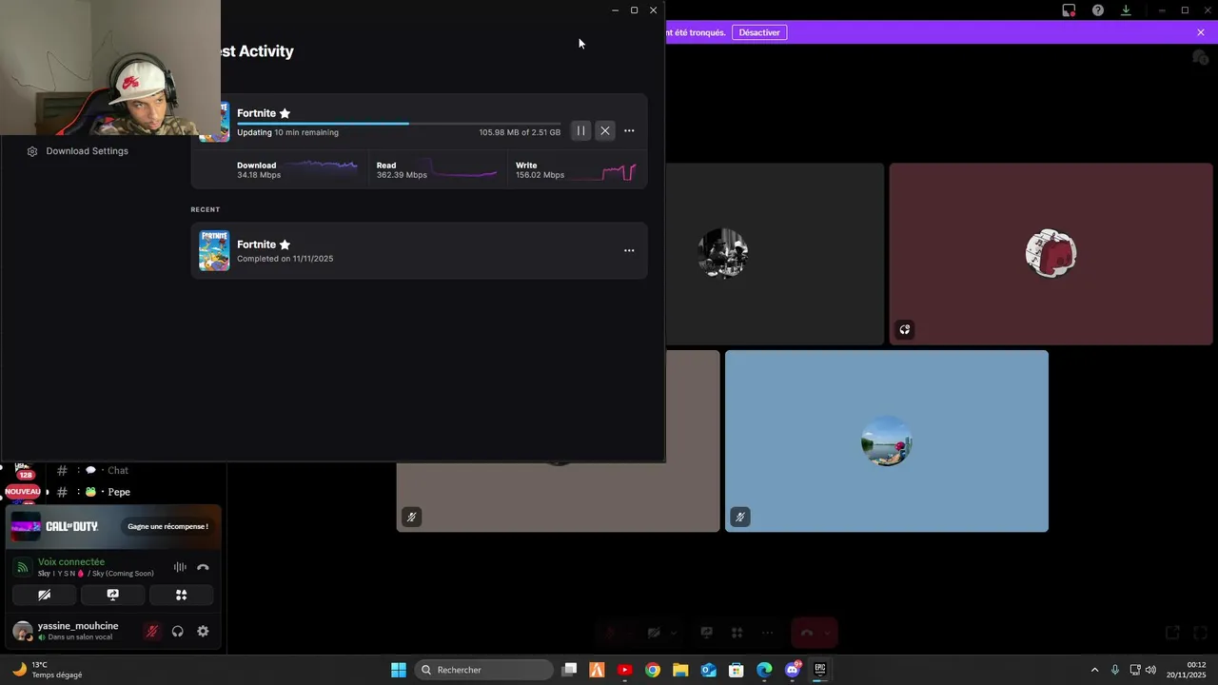Click the favorite star next to updating Fortnite
The width and height of the screenshot is (1218, 685).
tap(285, 113)
